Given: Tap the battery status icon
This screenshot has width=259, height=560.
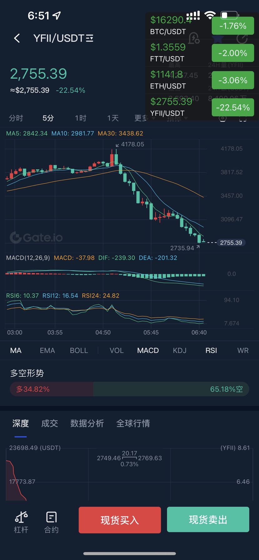Looking at the screenshot, I should coord(230,15).
